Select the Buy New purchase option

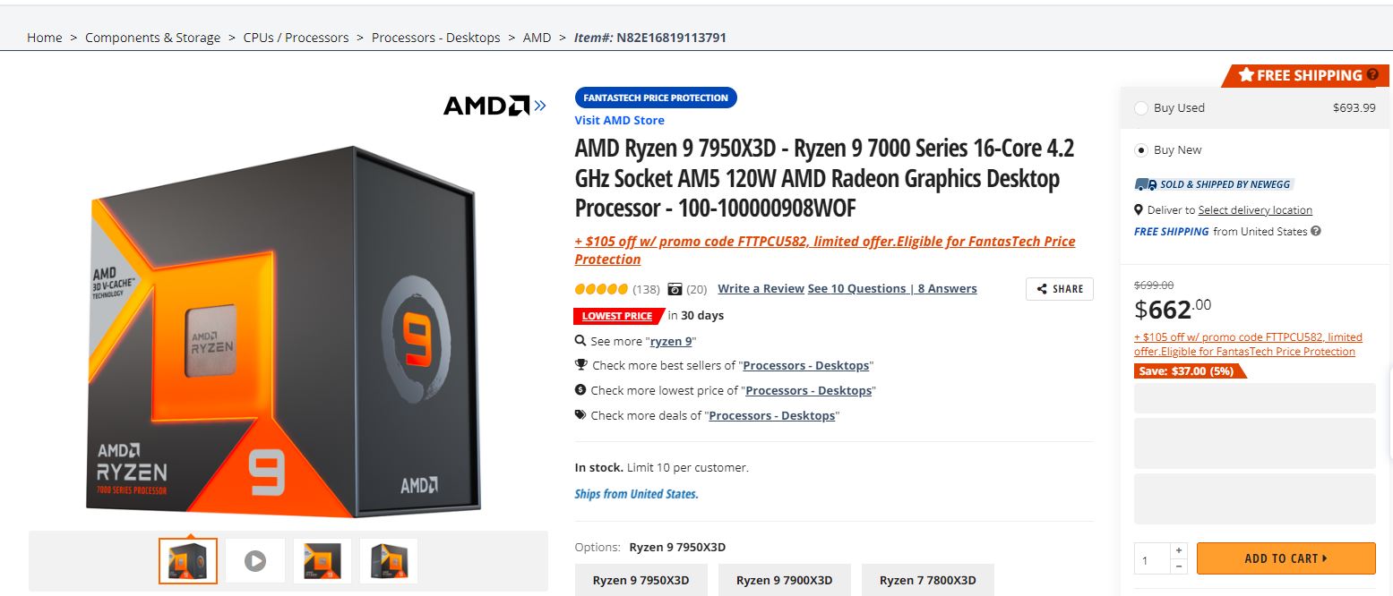(x=1141, y=149)
